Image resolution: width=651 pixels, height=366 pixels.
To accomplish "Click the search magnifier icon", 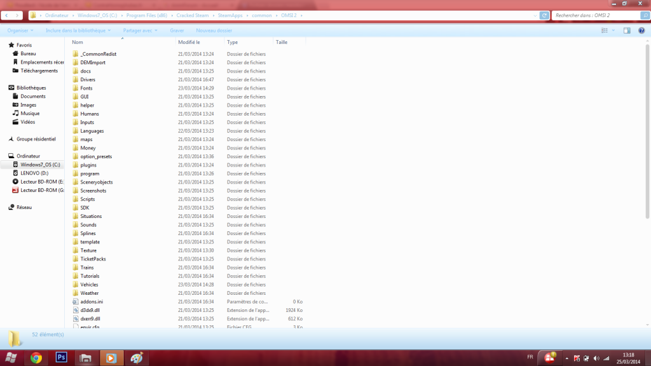I will pos(645,15).
